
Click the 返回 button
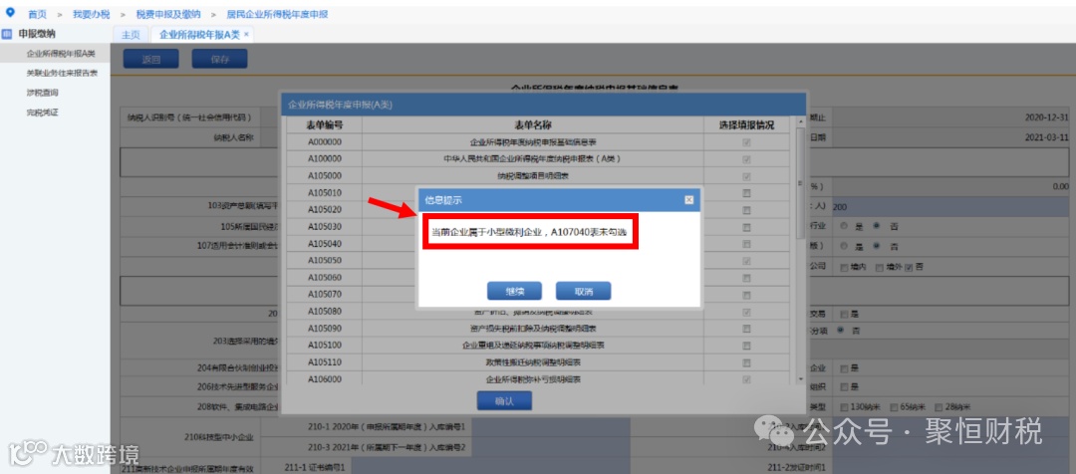[151, 59]
